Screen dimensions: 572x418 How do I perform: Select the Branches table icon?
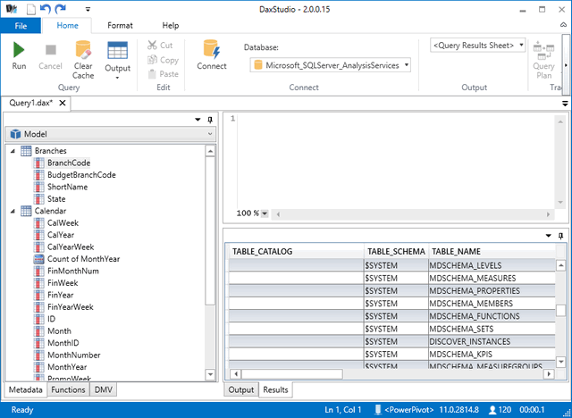point(26,151)
